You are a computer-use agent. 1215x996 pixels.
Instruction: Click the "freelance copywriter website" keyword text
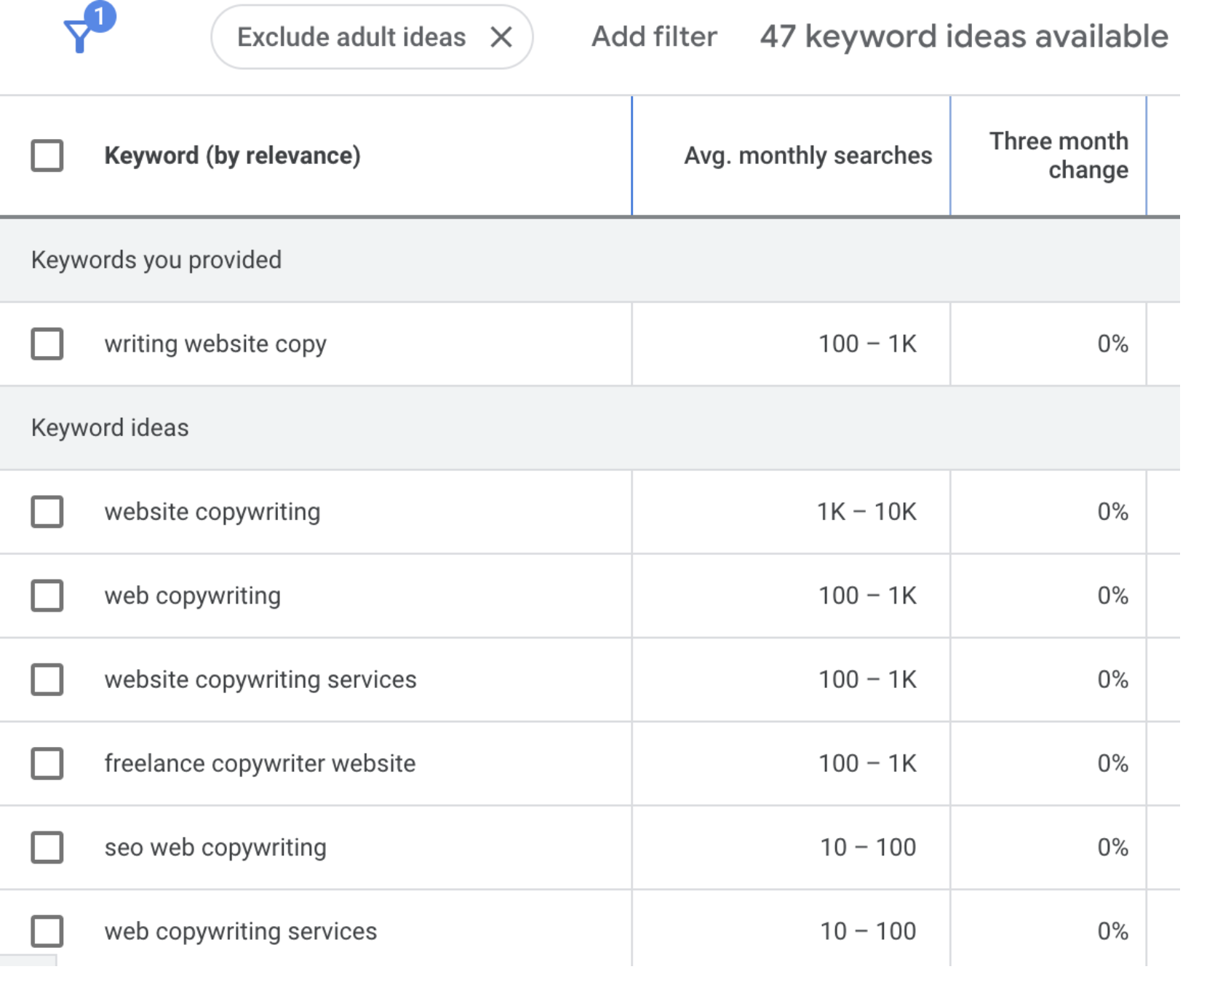[260, 764]
